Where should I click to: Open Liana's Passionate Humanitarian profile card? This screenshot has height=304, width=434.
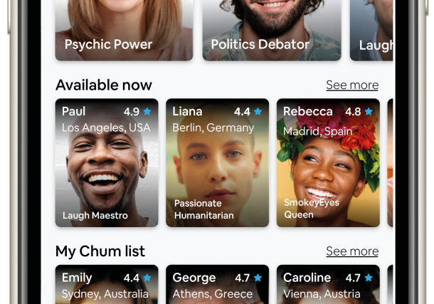tap(218, 163)
